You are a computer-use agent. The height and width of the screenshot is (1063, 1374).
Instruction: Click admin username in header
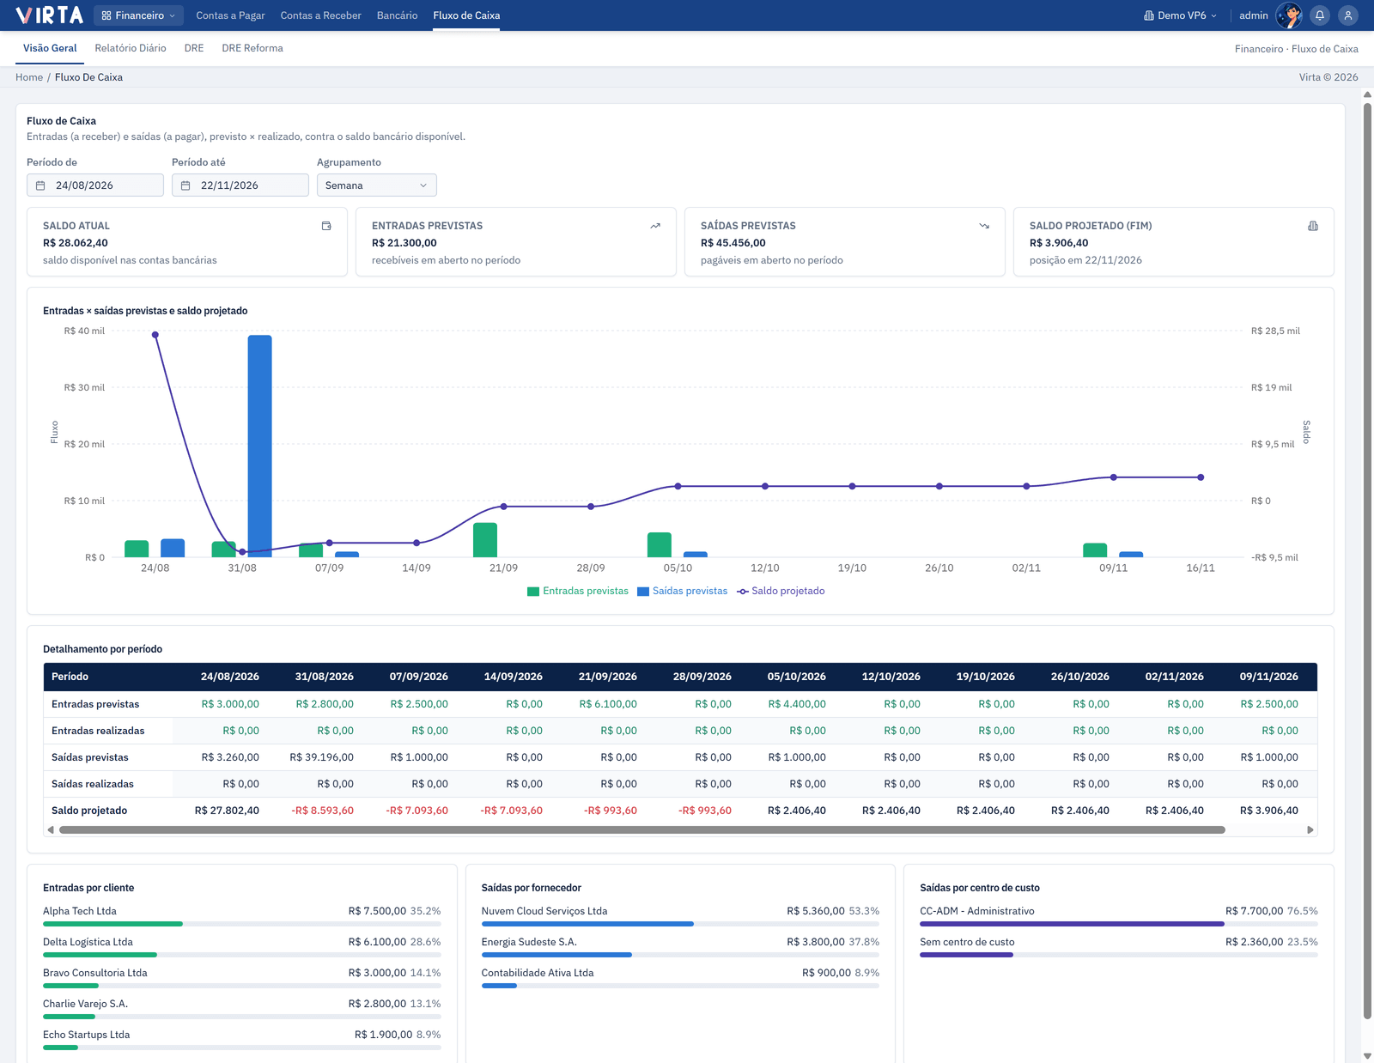coord(1253,15)
